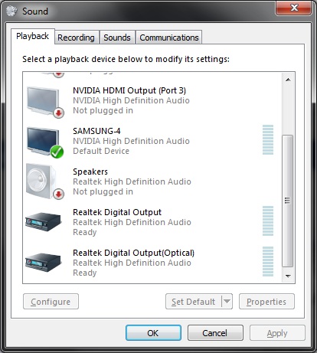Screen dimensions: 317x353
Task: Click 'Not plugged in' under Speakers
Action: coord(103,191)
